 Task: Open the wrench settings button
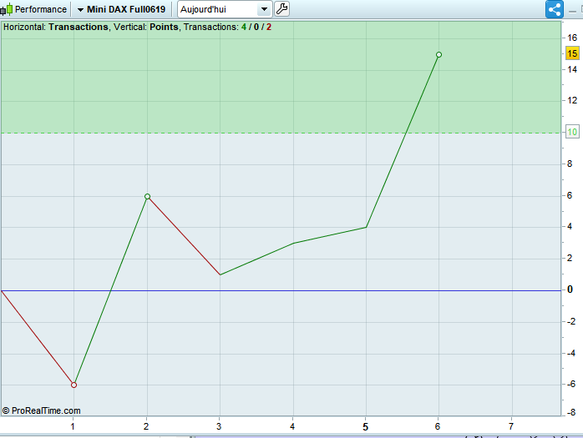[281, 9]
